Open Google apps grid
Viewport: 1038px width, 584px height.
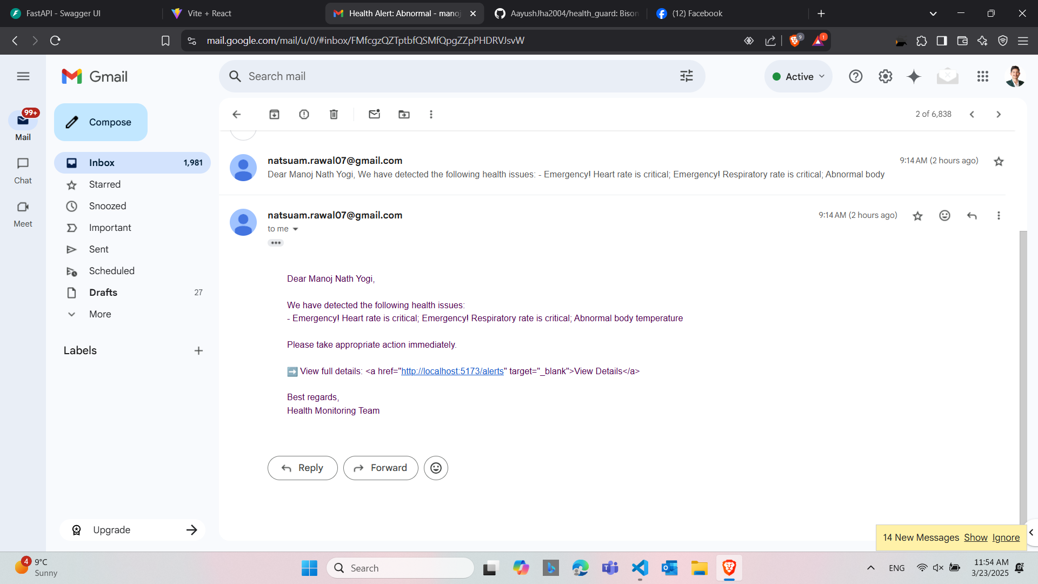coord(982,76)
